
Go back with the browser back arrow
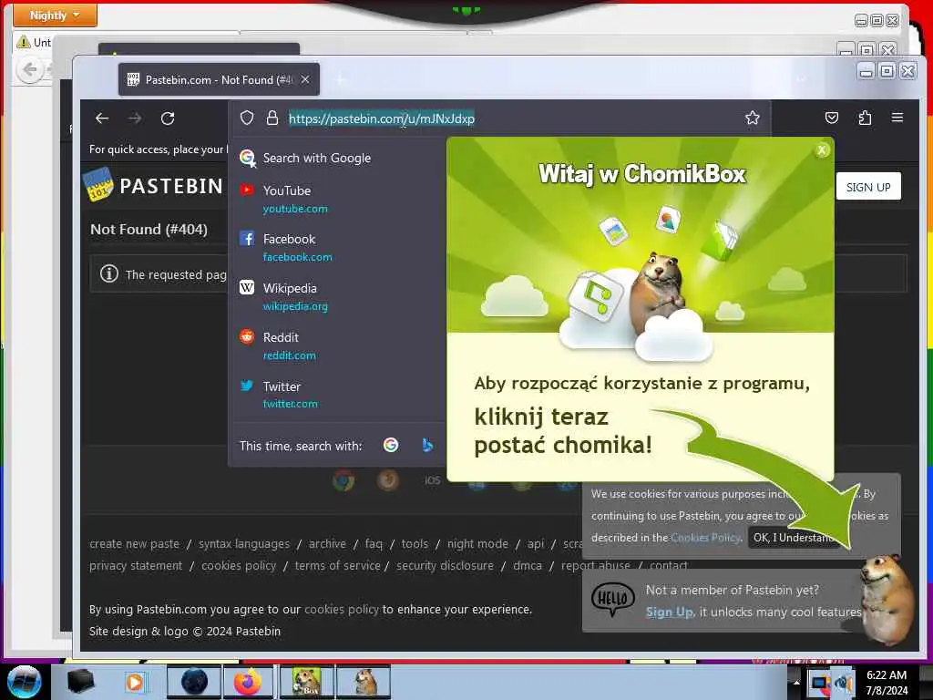point(102,118)
